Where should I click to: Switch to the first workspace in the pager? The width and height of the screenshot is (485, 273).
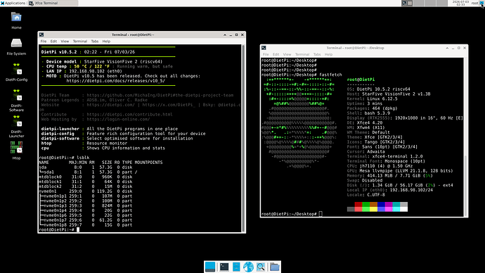click(x=407, y=3)
